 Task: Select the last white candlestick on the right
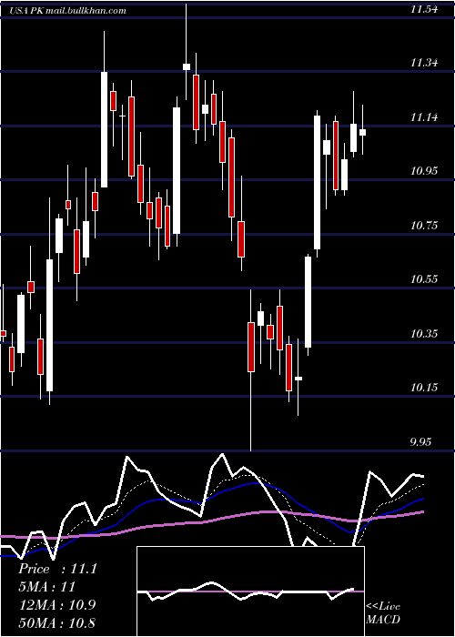pos(362,133)
